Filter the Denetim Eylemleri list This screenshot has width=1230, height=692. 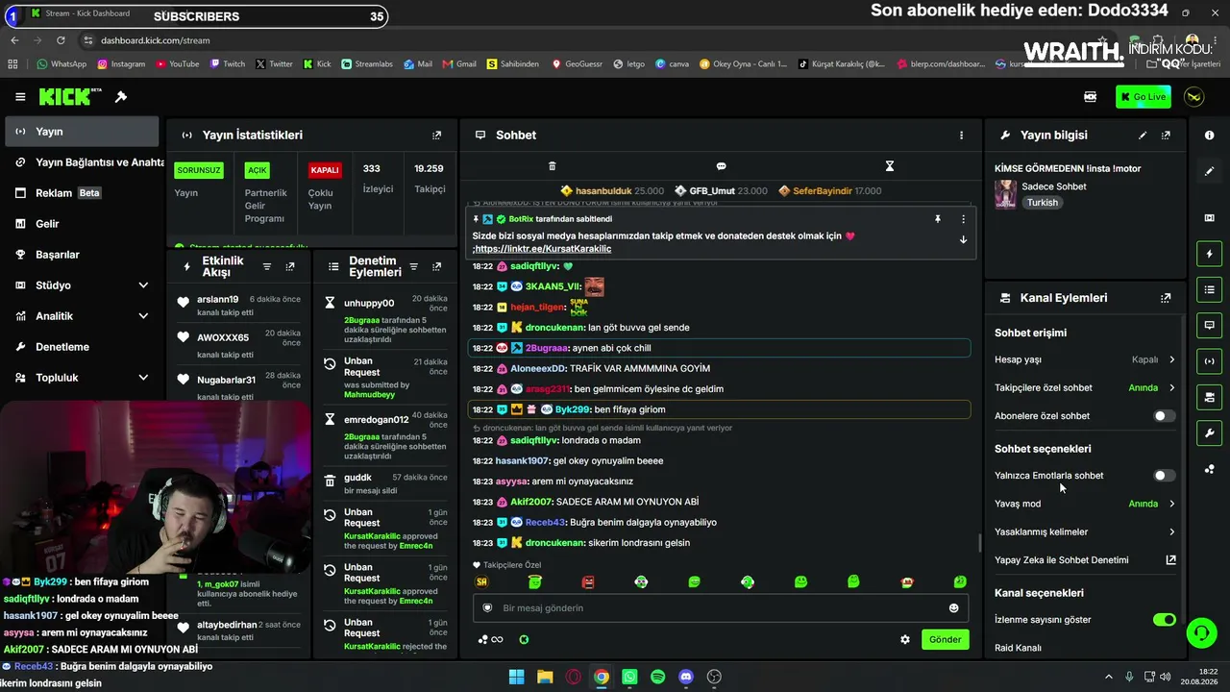coord(413,266)
